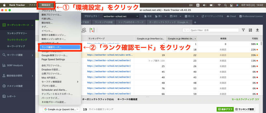266x113 pixels.
Task: Sort by 可視性 column header
Action: pos(244,38)
